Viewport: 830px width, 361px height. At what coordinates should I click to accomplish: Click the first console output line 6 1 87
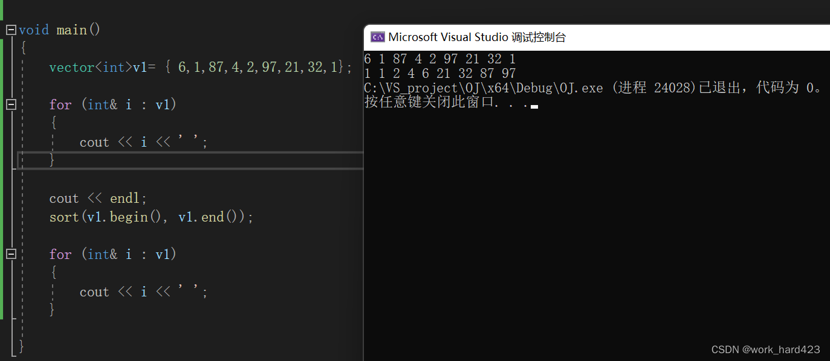coord(440,59)
